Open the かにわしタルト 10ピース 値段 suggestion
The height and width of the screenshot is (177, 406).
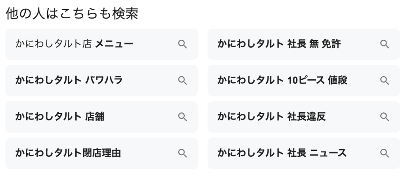(282, 81)
